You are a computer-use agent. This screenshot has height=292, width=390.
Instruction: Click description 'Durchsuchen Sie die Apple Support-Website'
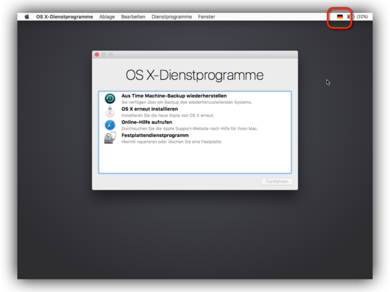(189, 128)
